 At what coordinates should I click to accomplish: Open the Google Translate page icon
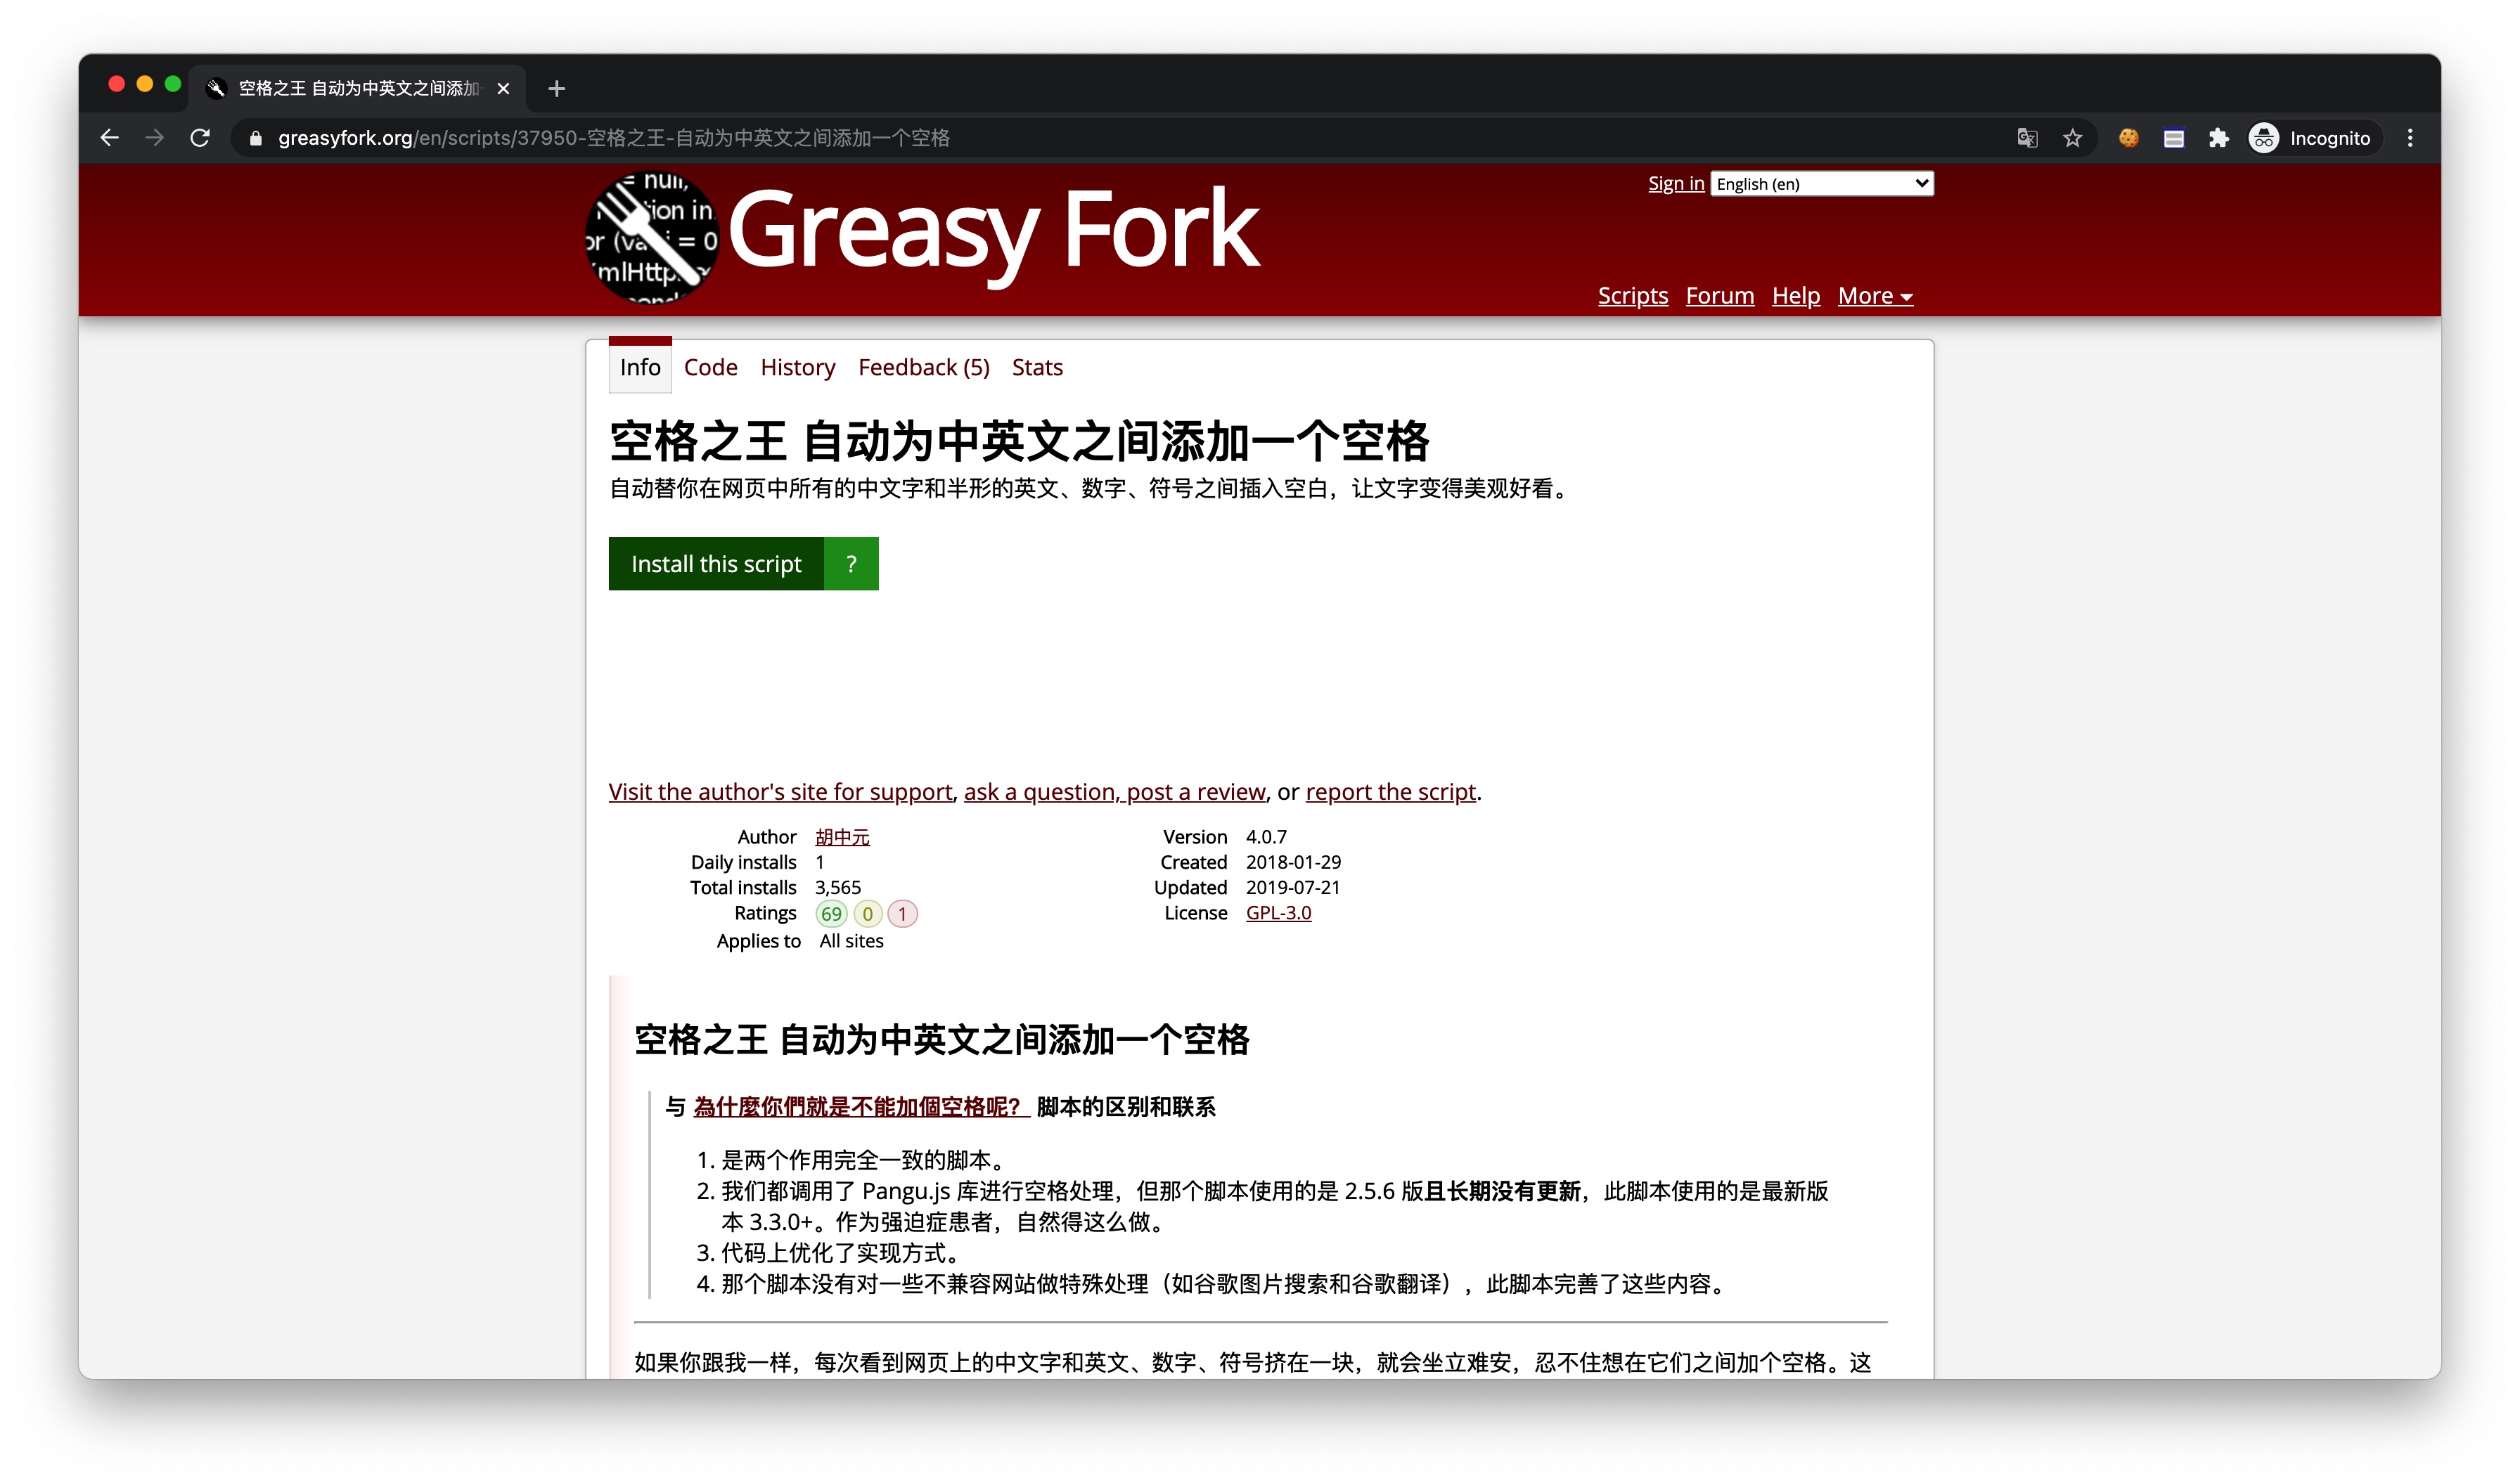tap(2027, 138)
